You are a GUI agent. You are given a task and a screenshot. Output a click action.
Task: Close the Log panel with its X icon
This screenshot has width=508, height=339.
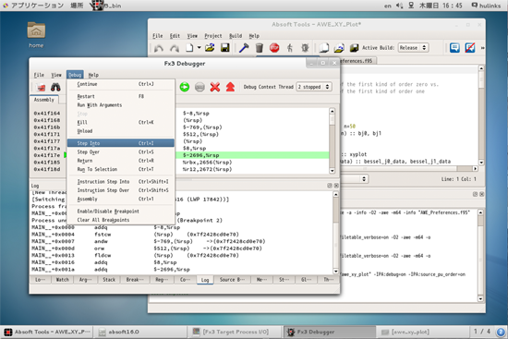336,186
